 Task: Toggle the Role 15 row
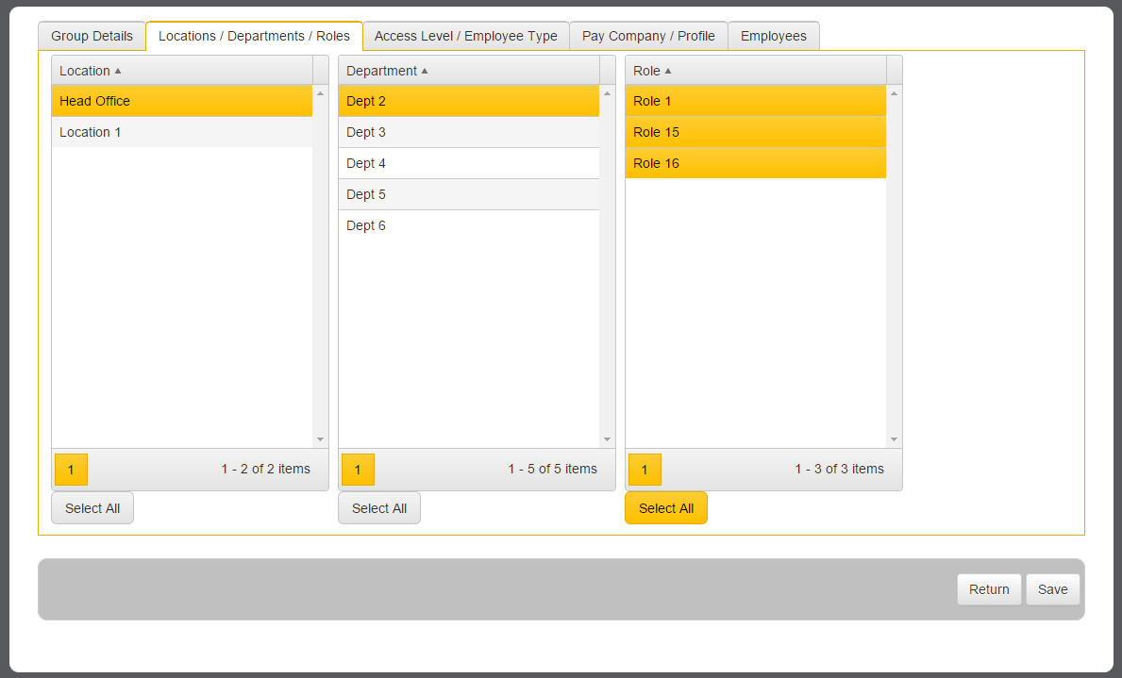[x=756, y=132]
